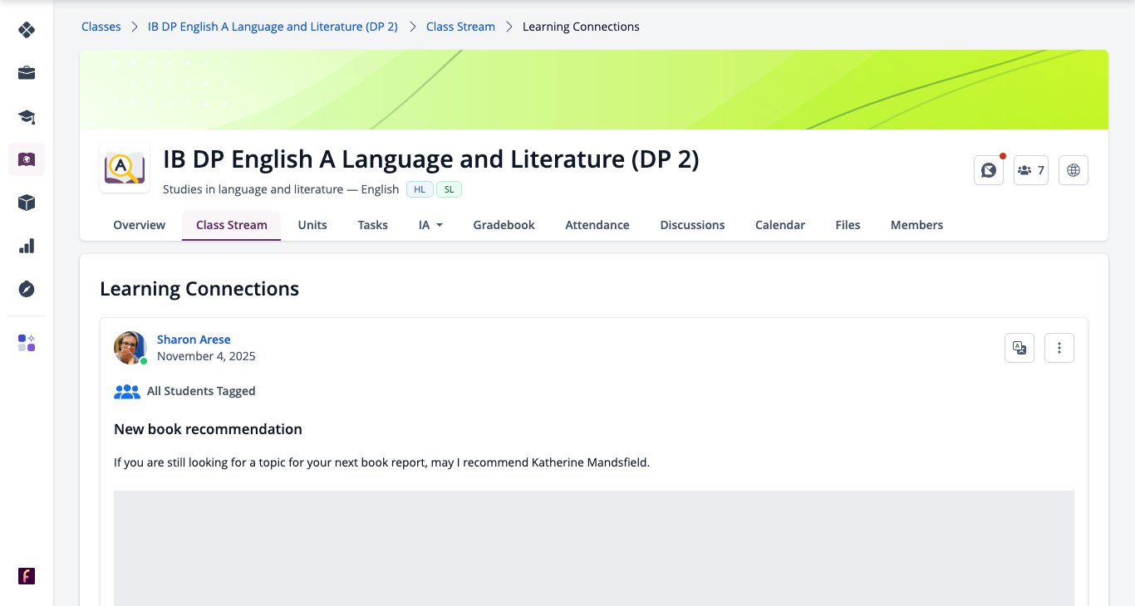Image resolution: width=1135 pixels, height=606 pixels.
Task: Open the apps grid icon in sidebar
Action: pos(27,343)
